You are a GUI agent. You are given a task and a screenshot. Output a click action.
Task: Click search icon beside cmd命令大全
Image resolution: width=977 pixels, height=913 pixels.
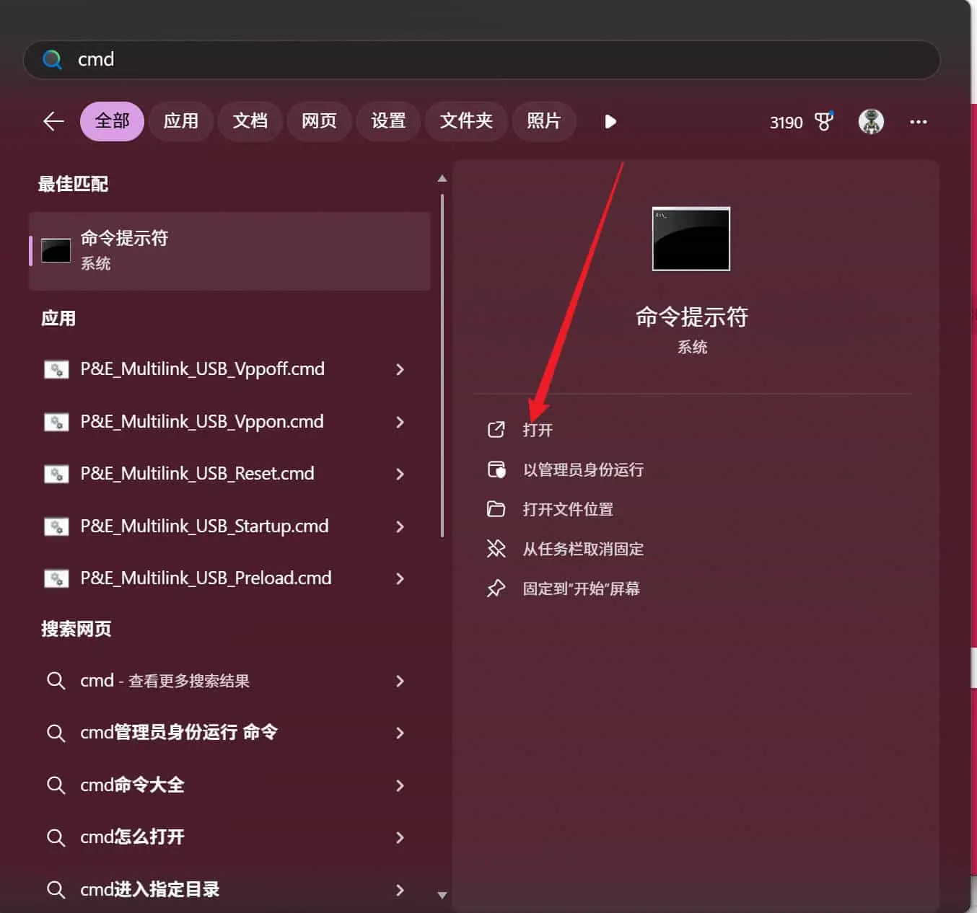click(x=56, y=785)
